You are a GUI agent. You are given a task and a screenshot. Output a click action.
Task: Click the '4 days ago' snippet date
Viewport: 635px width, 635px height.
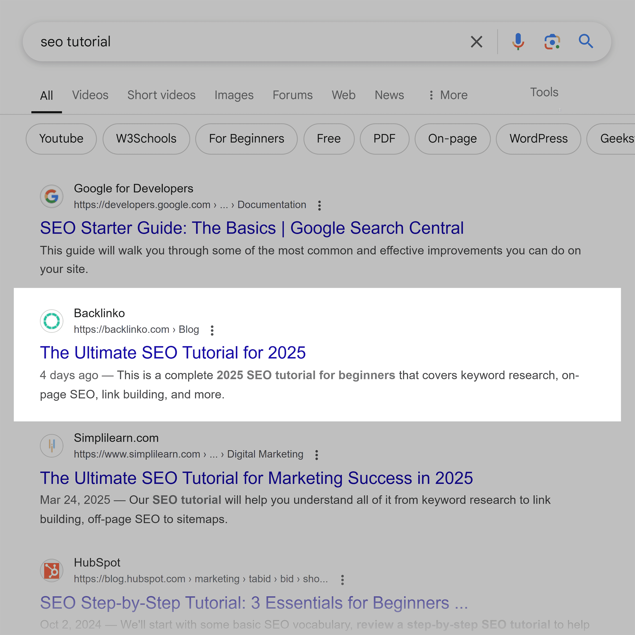[x=69, y=375]
